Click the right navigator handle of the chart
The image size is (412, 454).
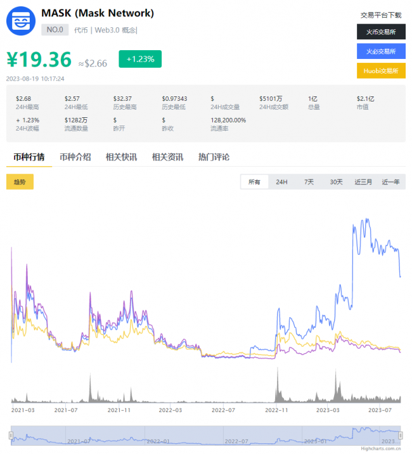tap(401, 435)
